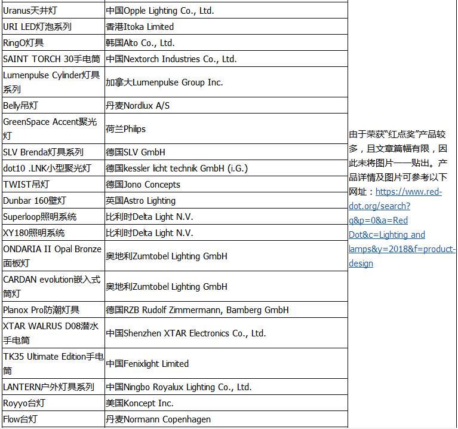Select 'Dunbar 160壁灯' cell
Screen dimensions: 458x429
click(x=54, y=200)
